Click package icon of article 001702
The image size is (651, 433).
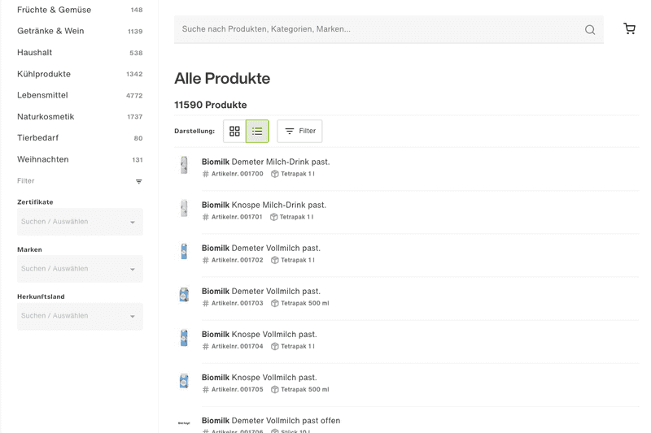[x=274, y=260]
